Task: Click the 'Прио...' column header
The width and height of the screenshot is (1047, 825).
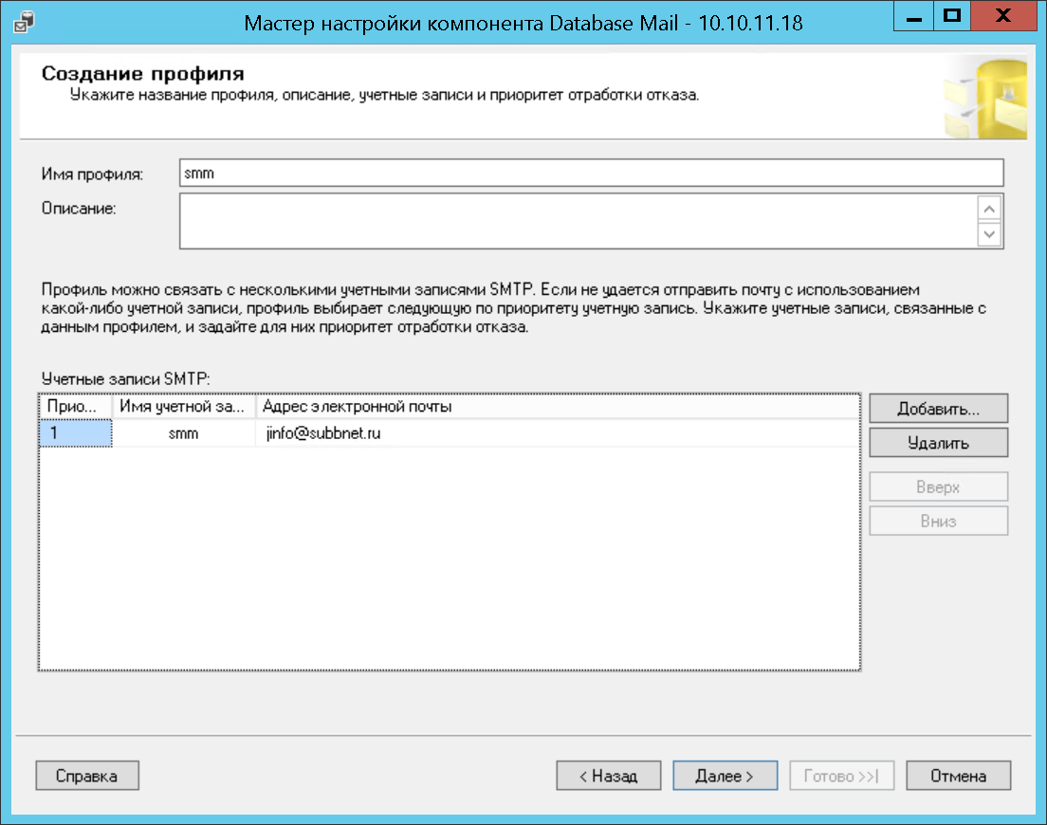Action: point(75,407)
